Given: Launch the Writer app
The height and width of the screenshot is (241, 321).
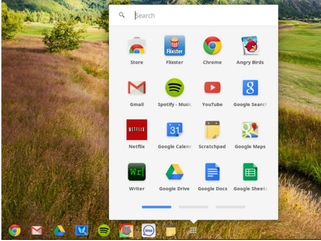Looking at the screenshot, I should coord(137,172).
